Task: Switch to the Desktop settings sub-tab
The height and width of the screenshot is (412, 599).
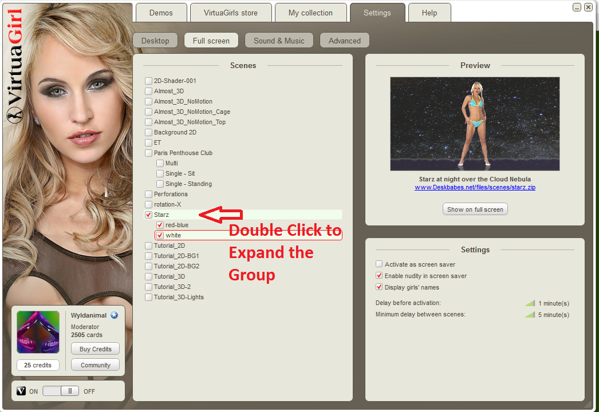Action: click(x=155, y=41)
